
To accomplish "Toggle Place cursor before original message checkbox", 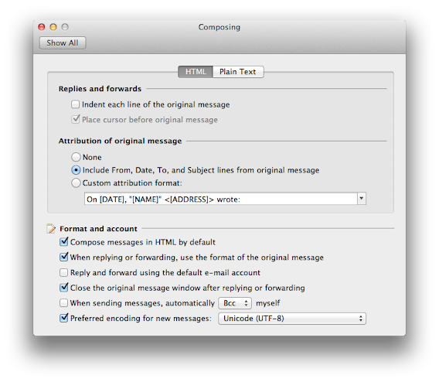I will [75, 120].
